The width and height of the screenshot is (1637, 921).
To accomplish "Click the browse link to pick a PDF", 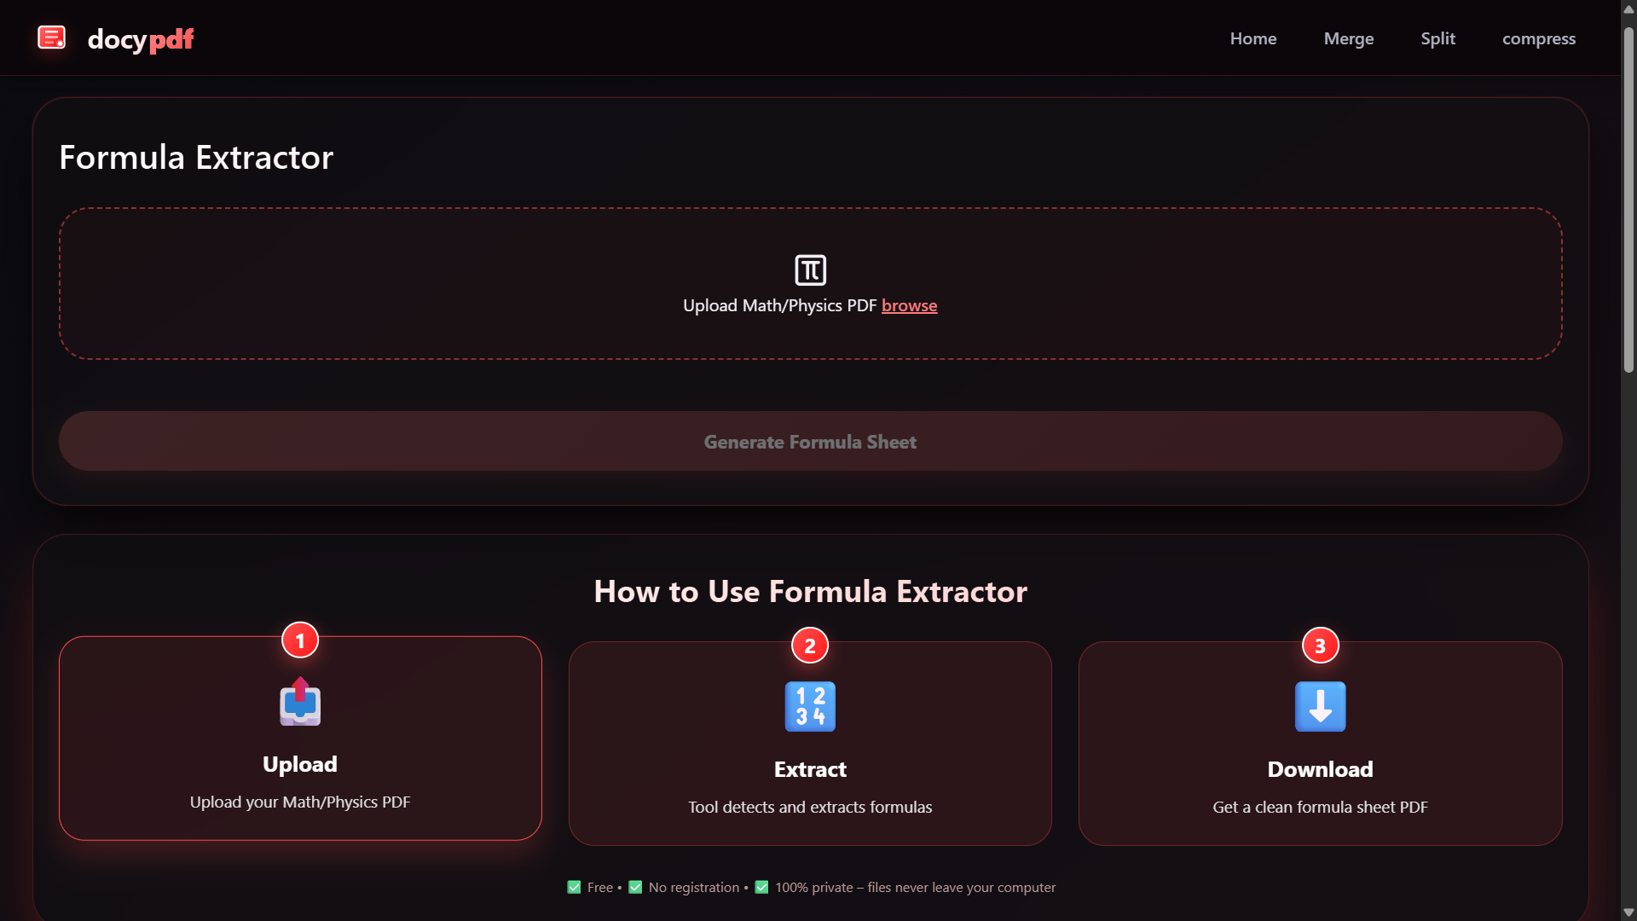I will coord(909,305).
